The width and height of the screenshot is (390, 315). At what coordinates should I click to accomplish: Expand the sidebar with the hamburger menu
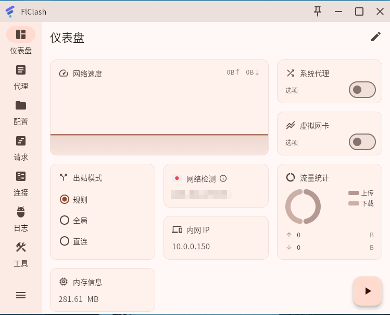(21, 295)
